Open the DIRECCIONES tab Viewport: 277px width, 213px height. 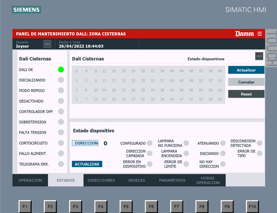click(101, 180)
